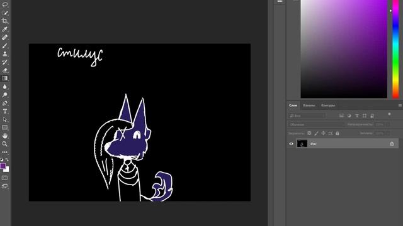
Task: Open the edit toolbar three-dots menu
Action: coord(4,152)
